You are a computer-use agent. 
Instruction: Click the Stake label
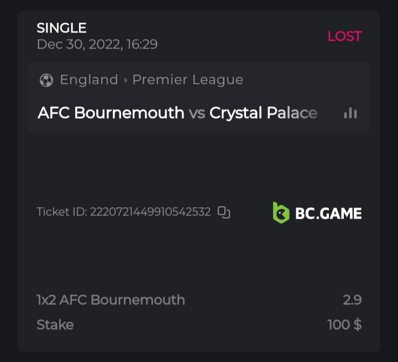point(55,324)
